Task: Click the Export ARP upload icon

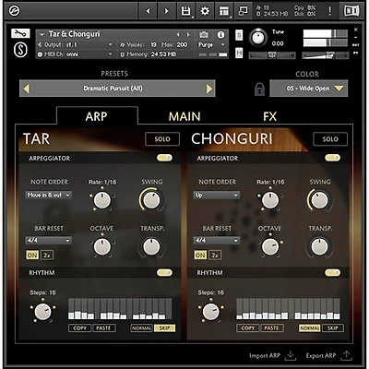Action: click(347, 356)
